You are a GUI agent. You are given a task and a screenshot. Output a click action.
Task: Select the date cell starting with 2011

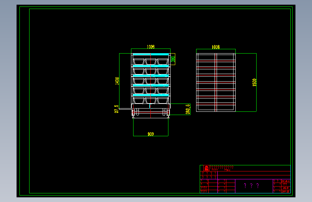click(x=285, y=192)
